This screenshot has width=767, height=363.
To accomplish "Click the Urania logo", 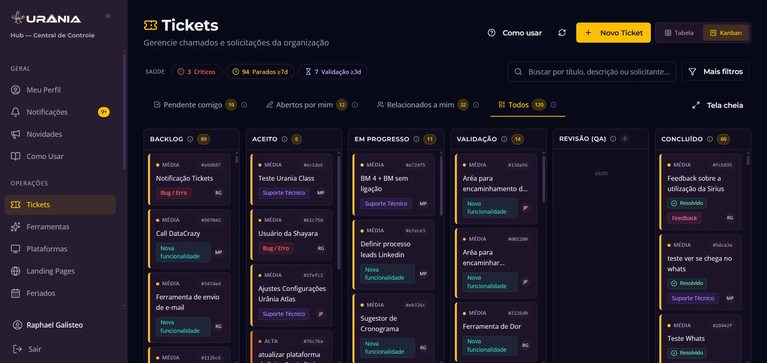I will click(x=46, y=18).
